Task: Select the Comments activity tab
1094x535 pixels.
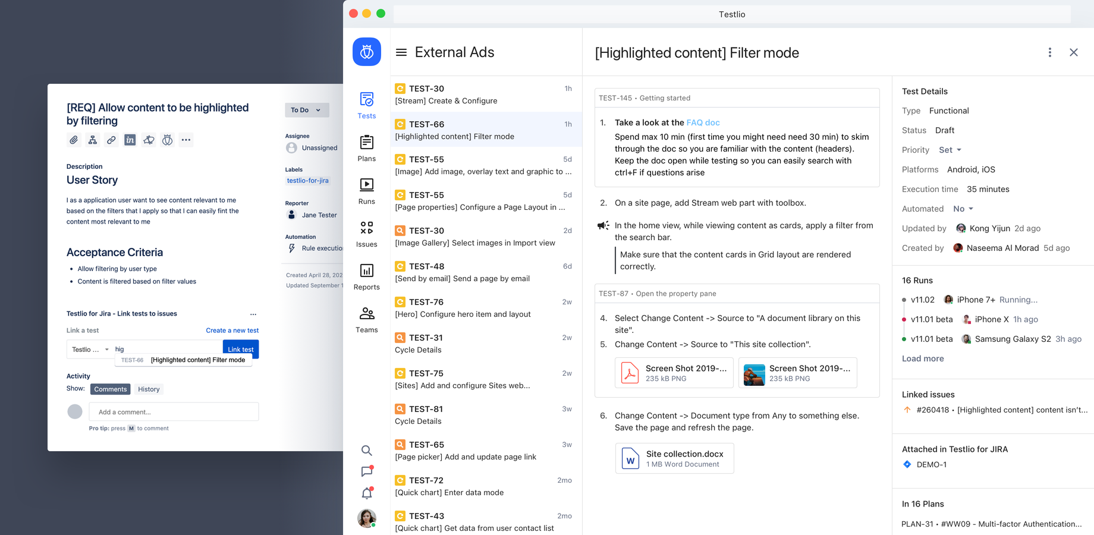Action: [110, 389]
